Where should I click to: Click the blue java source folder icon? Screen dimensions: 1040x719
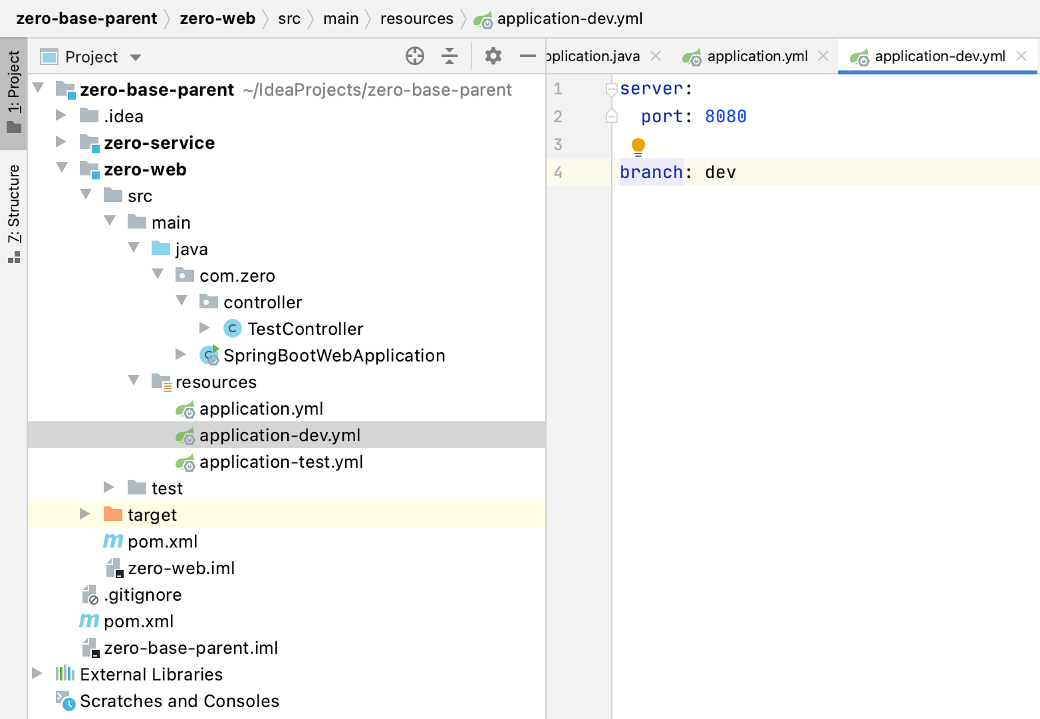pos(161,249)
